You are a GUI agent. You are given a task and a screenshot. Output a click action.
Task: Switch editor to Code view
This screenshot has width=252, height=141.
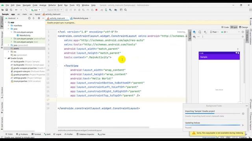tap(225, 27)
